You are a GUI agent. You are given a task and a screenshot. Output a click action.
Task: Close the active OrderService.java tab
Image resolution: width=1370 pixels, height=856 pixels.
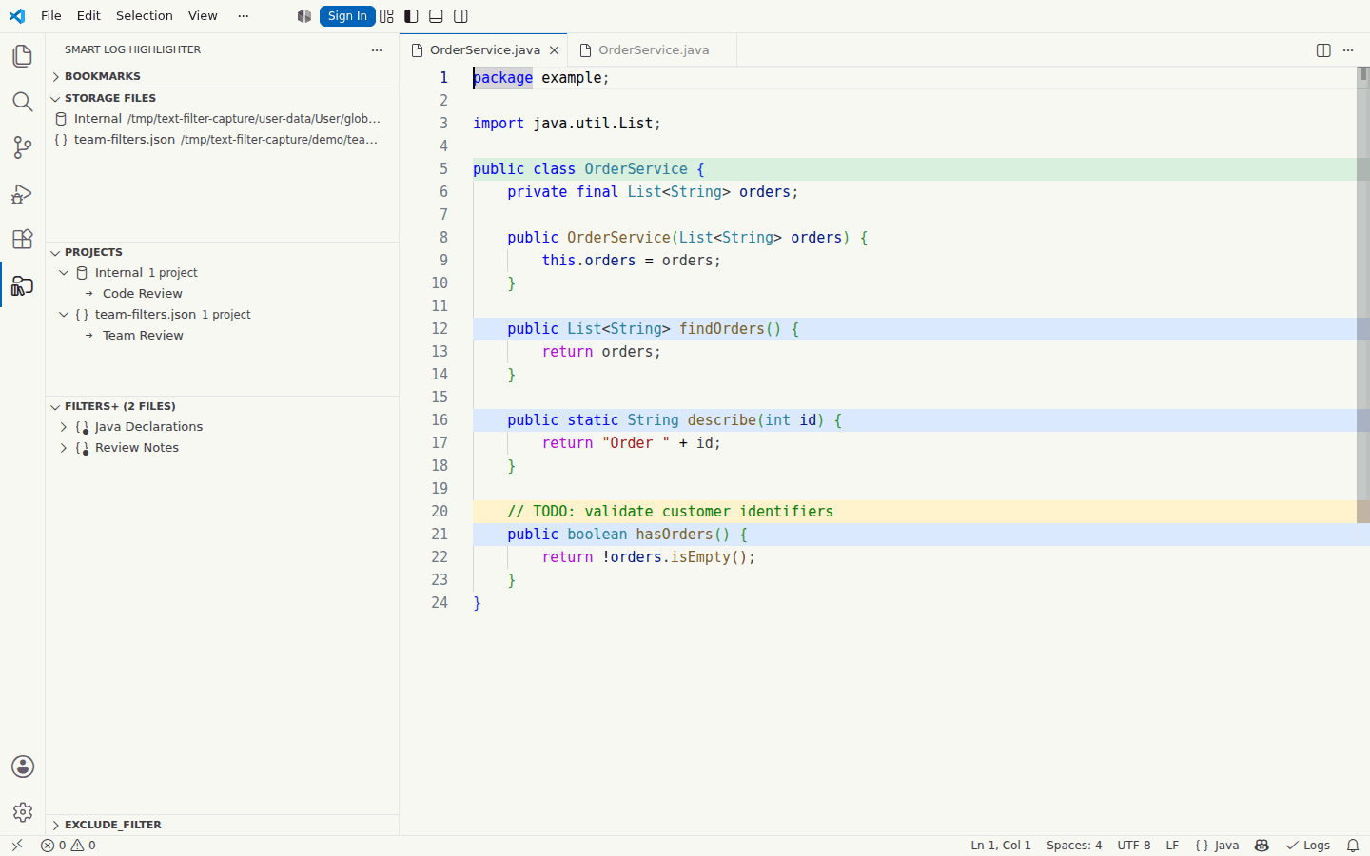click(555, 50)
